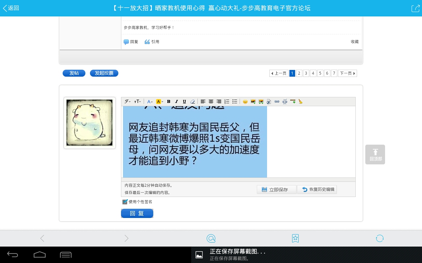Uncheck the 使用个性签名 checkbox
422x263 pixels.
125,202
